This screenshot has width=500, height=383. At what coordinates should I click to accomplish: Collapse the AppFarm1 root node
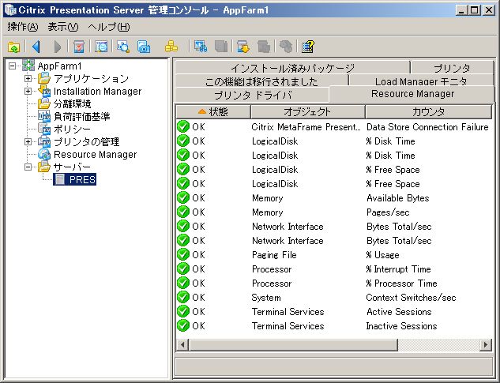click(12, 66)
